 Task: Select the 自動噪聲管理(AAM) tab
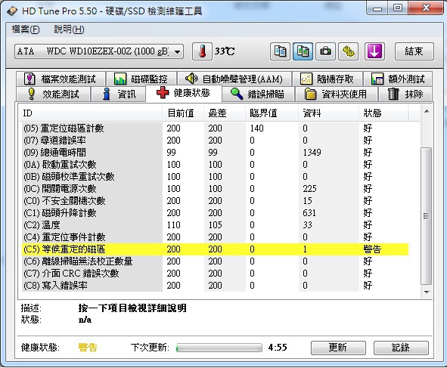pos(234,79)
